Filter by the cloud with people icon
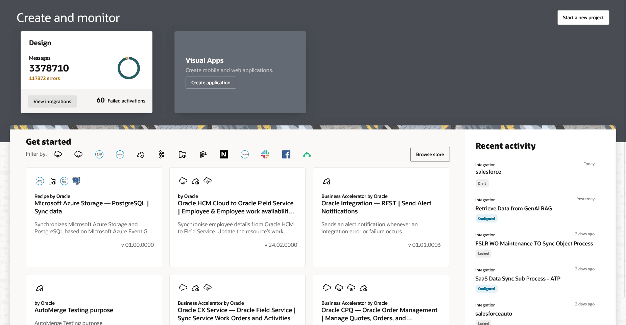Screen dimensions: 626x325 coord(78,154)
